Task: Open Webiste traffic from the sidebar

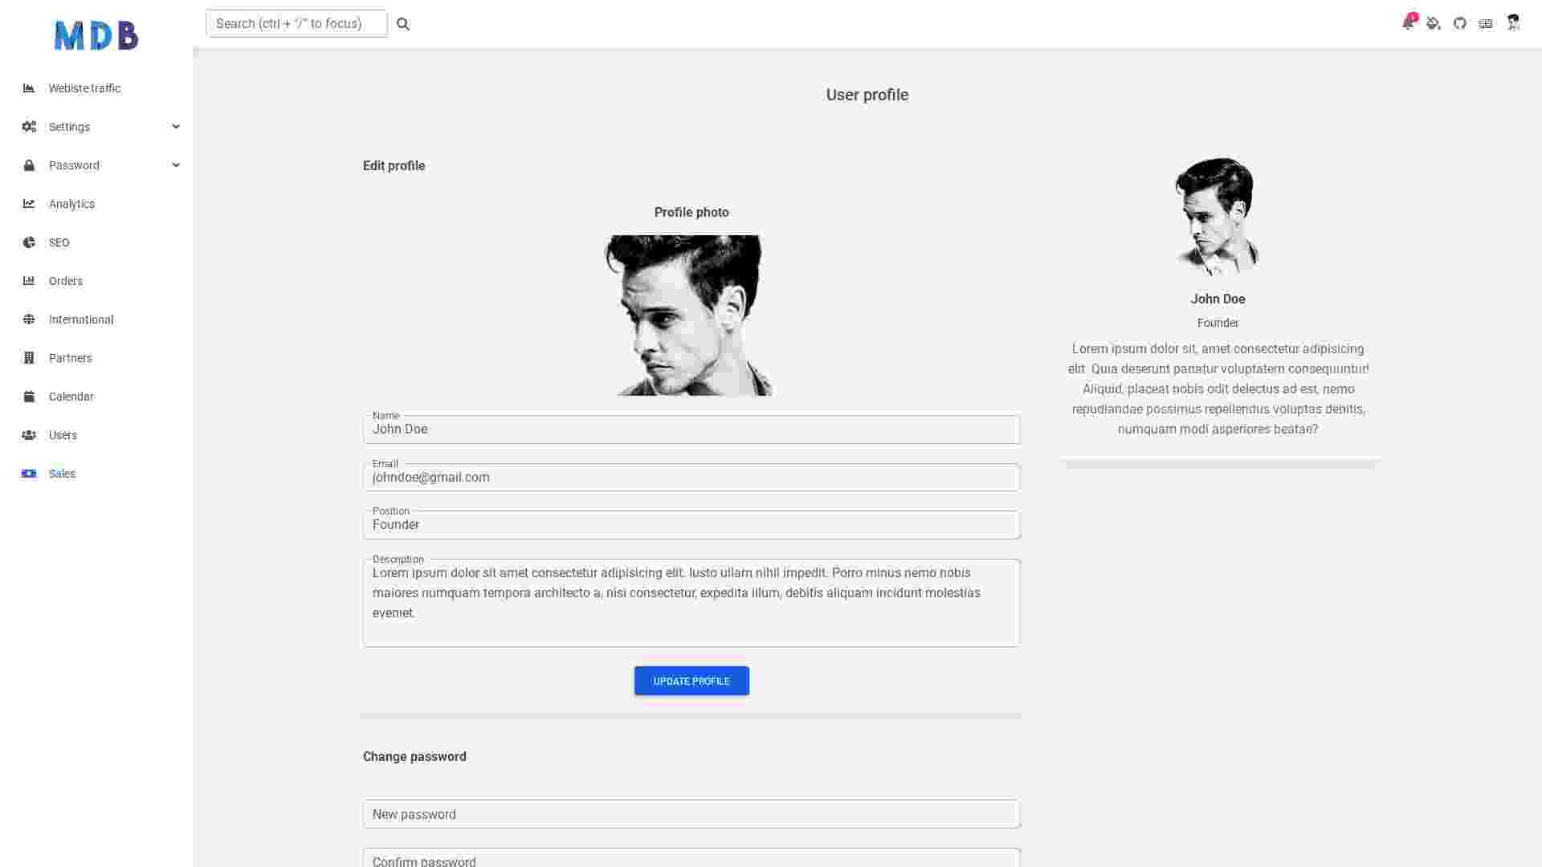Action: pos(84,88)
